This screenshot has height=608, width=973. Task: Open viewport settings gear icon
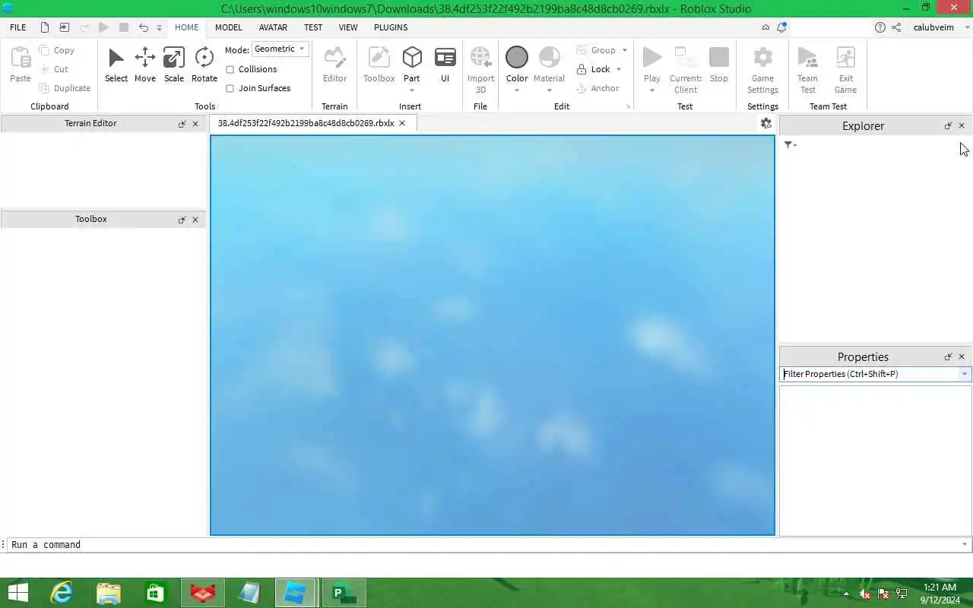[766, 123]
